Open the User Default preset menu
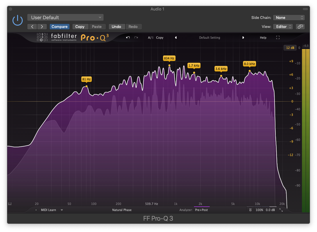 click(65, 17)
